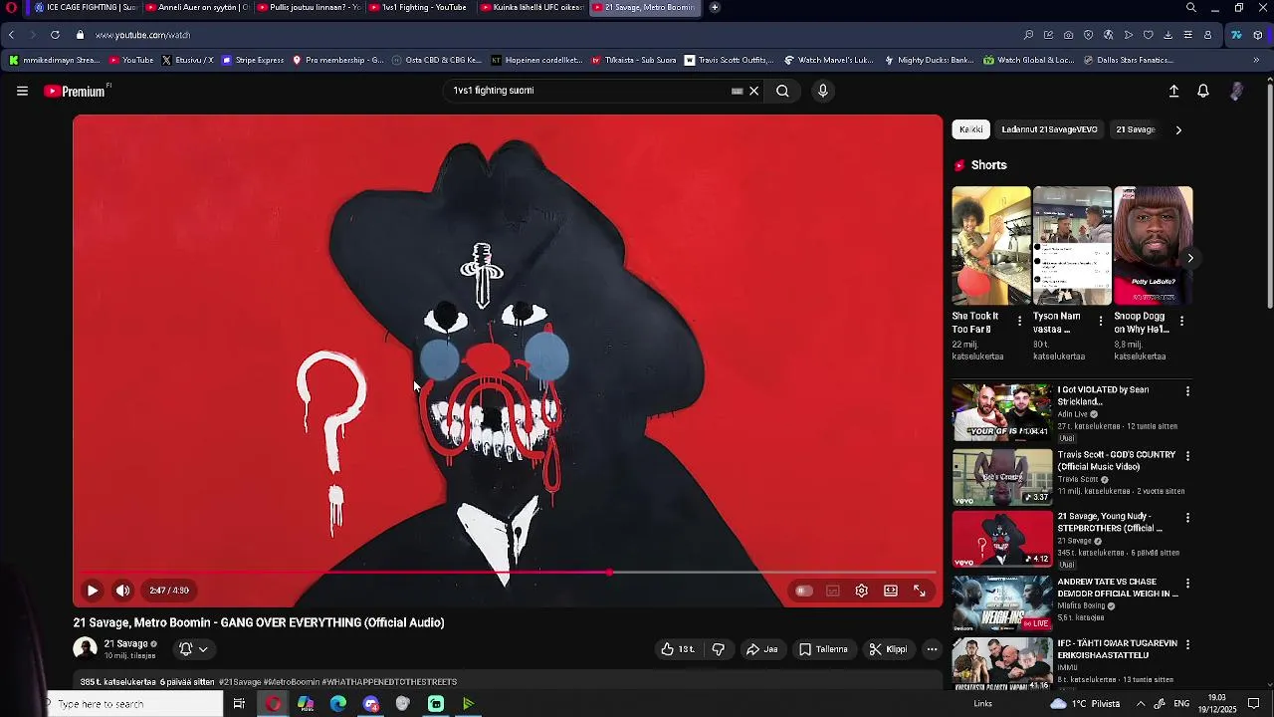Open a new browser tab

point(714,8)
